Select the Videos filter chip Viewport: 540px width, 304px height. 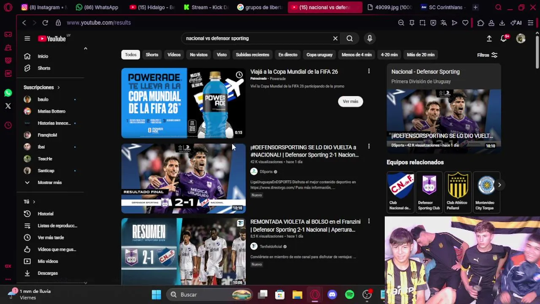tap(174, 55)
